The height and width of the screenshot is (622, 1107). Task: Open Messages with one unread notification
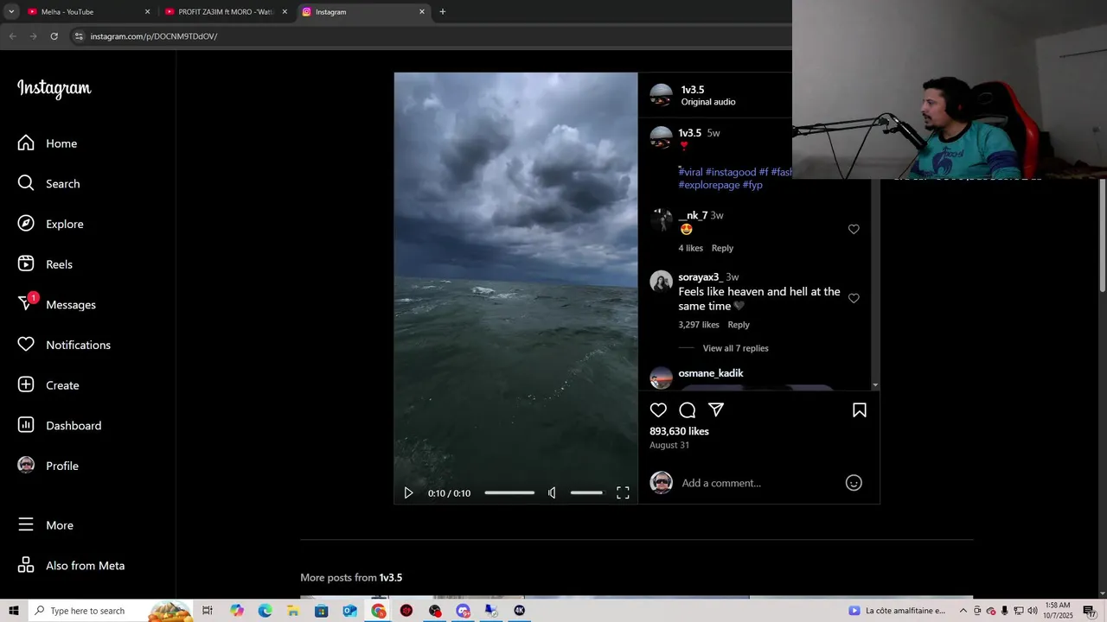click(56, 305)
